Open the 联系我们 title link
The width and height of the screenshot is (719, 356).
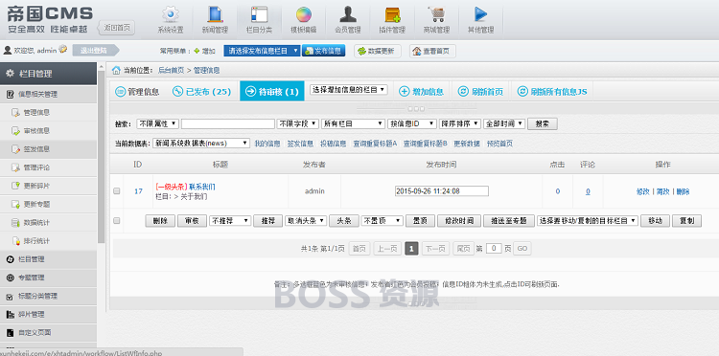tap(201, 187)
